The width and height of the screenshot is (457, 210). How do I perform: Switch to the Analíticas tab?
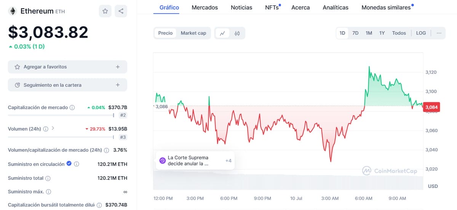(336, 7)
